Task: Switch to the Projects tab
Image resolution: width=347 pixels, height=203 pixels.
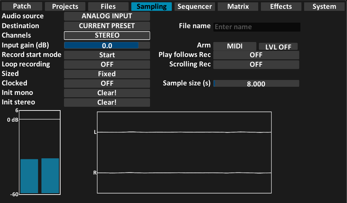Action: click(65, 6)
